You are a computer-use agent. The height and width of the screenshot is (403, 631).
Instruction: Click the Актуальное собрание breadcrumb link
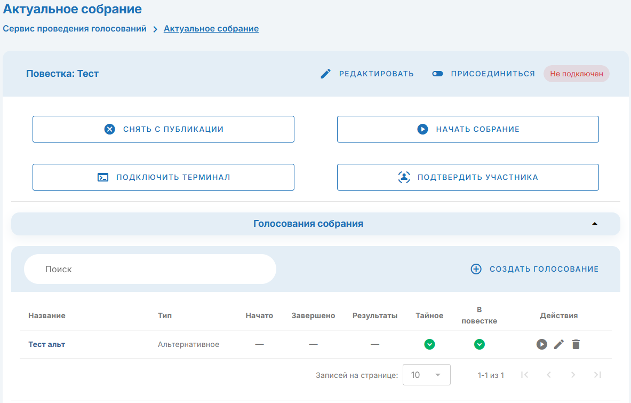(x=211, y=29)
